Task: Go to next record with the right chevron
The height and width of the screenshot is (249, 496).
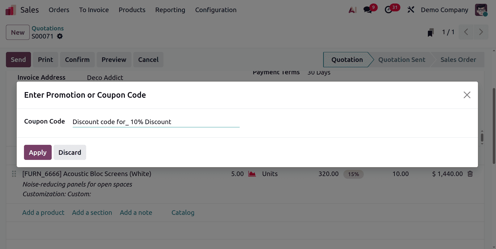Action: point(481,32)
